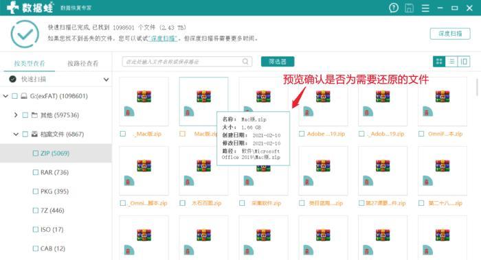Viewport: 481px width, 260px height.
Task: Click the folder icon beside 其他
Action: (x=34, y=115)
